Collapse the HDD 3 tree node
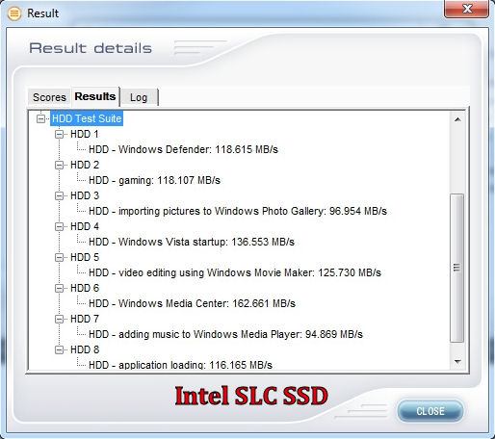Viewport: 495px width, 439px height. [59, 196]
